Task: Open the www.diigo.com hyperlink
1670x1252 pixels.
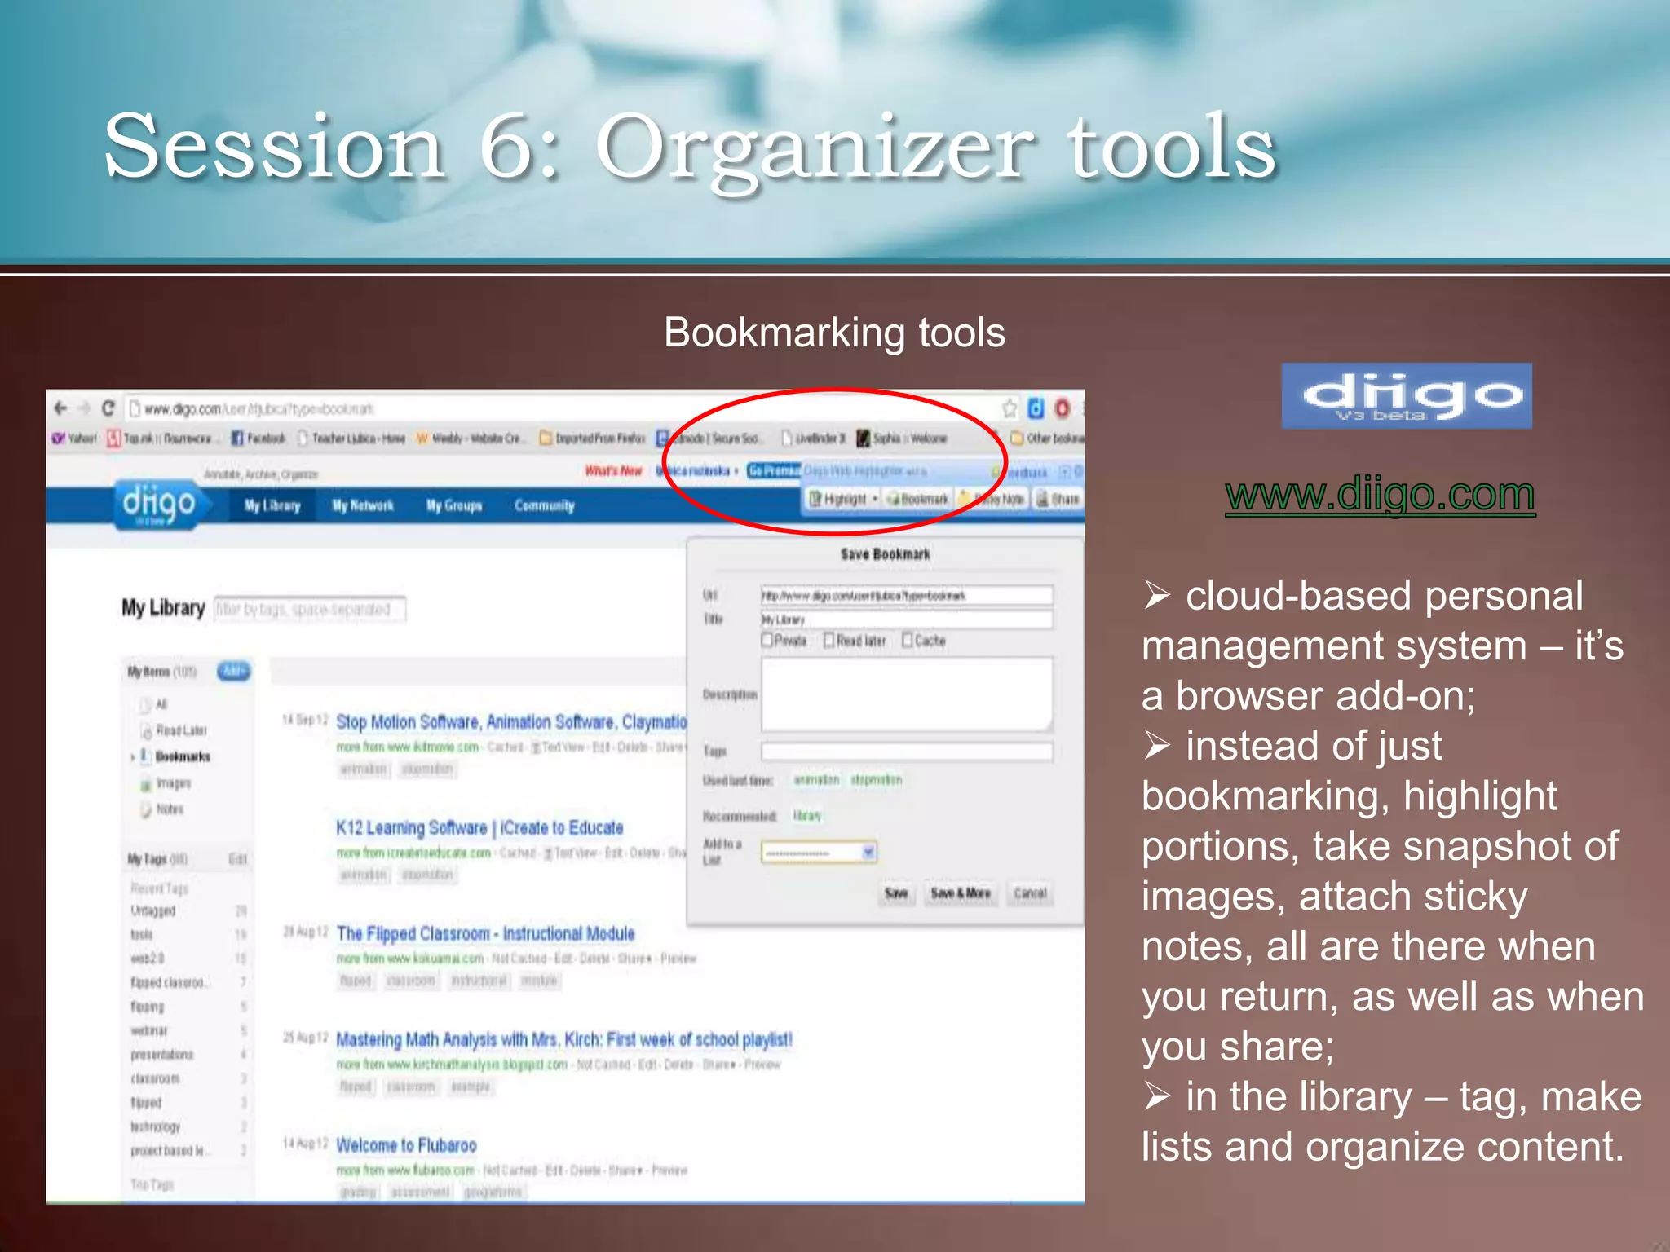Action: tap(1380, 495)
